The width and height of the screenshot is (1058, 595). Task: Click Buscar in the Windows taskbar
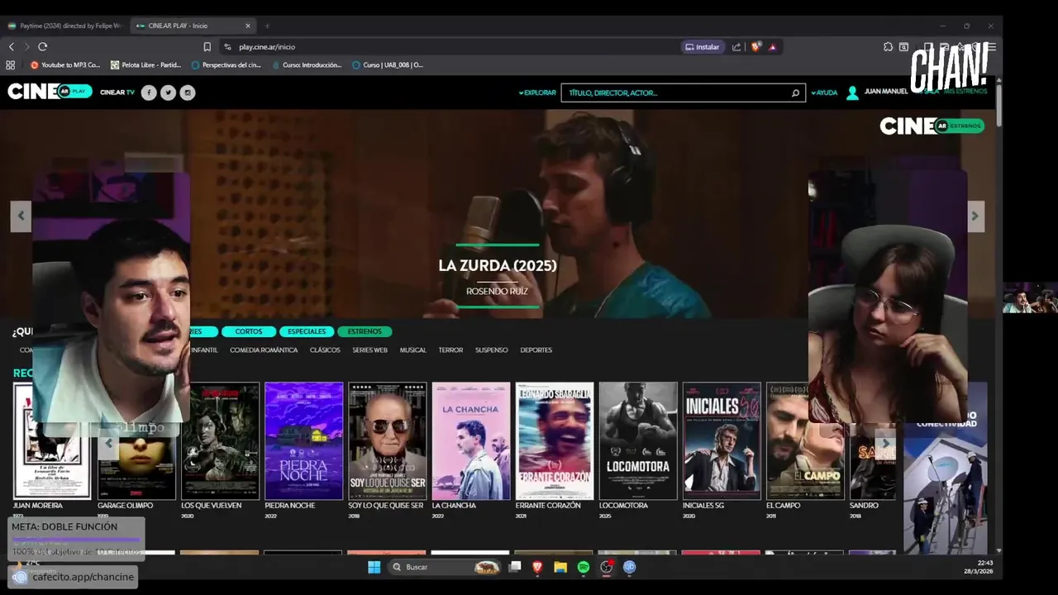pyautogui.click(x=444, y=567)
